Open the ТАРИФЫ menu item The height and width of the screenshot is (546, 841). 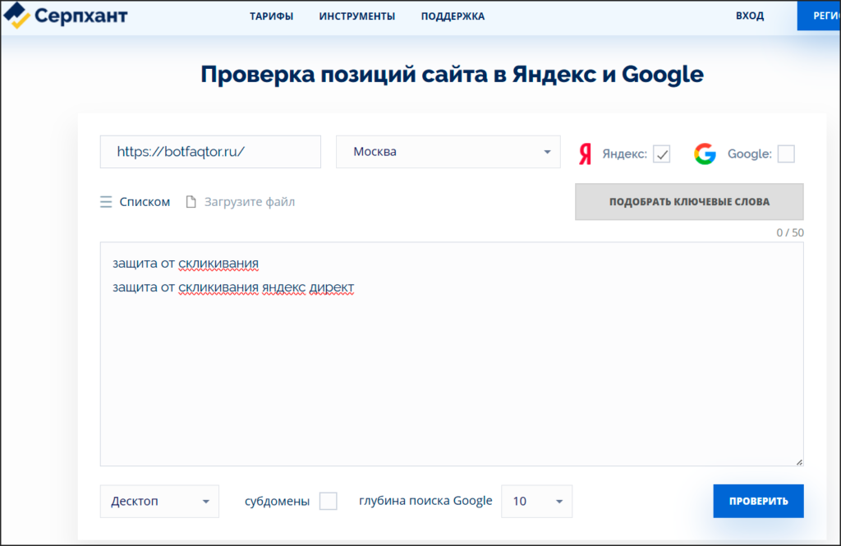point(271,16)
